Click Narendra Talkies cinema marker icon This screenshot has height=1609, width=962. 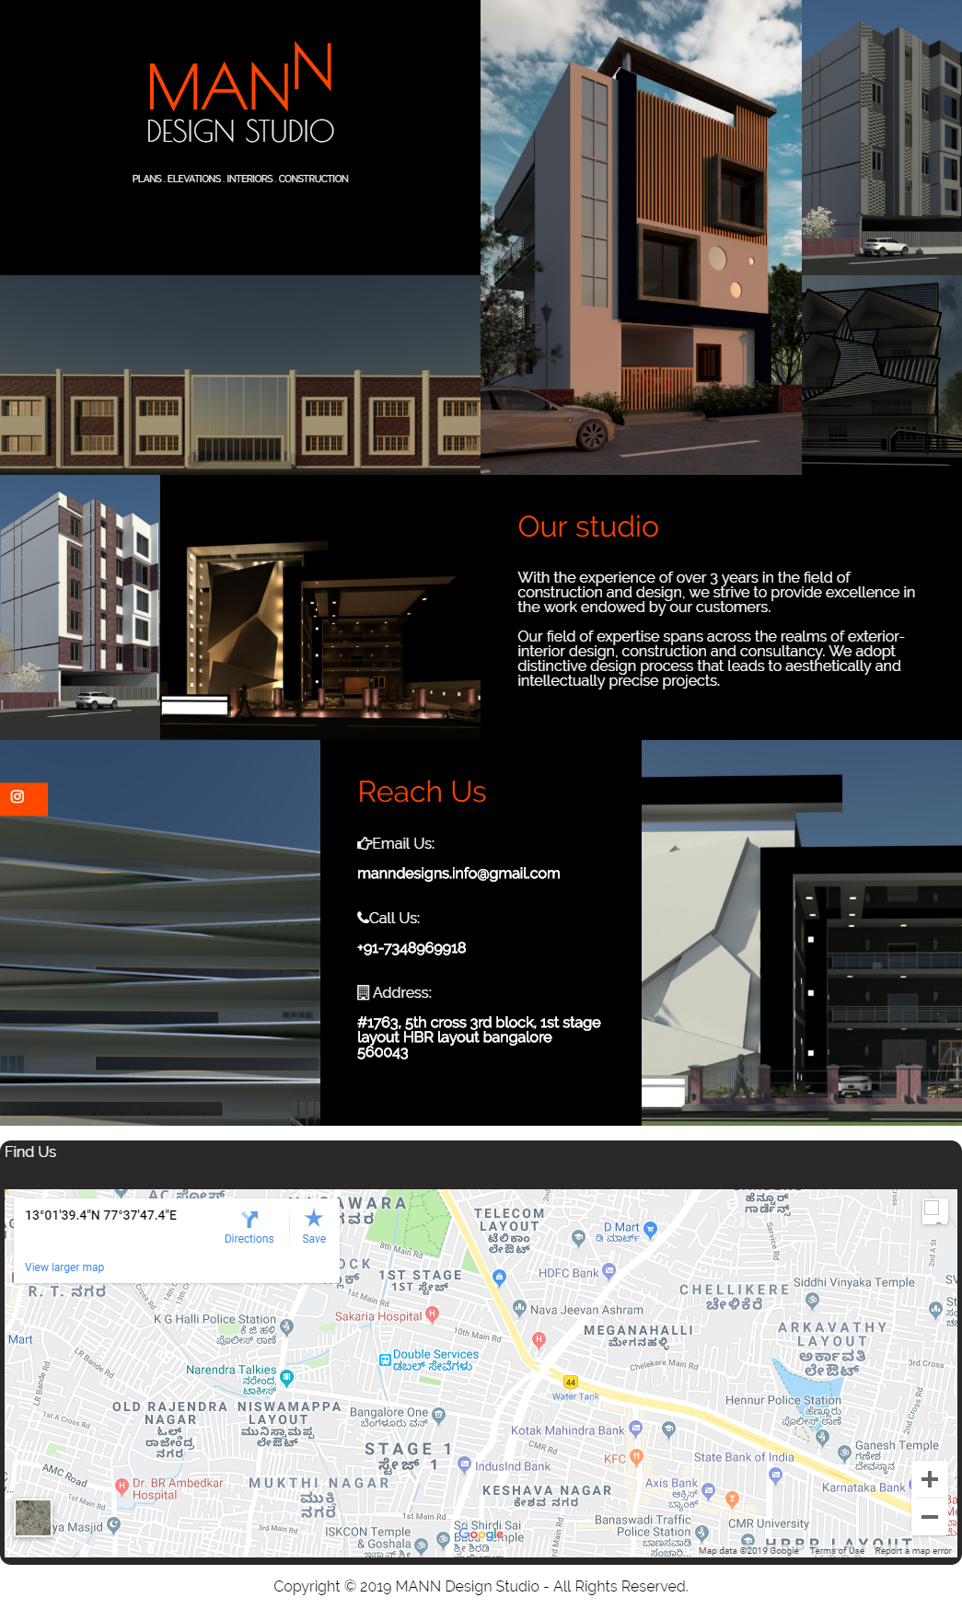tap(286, 1378)
